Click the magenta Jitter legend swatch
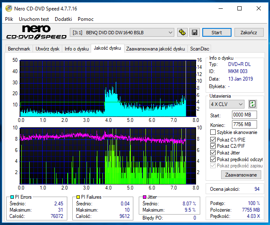The width and height of the screenshot is (270, 225). (x=145, y=197)
